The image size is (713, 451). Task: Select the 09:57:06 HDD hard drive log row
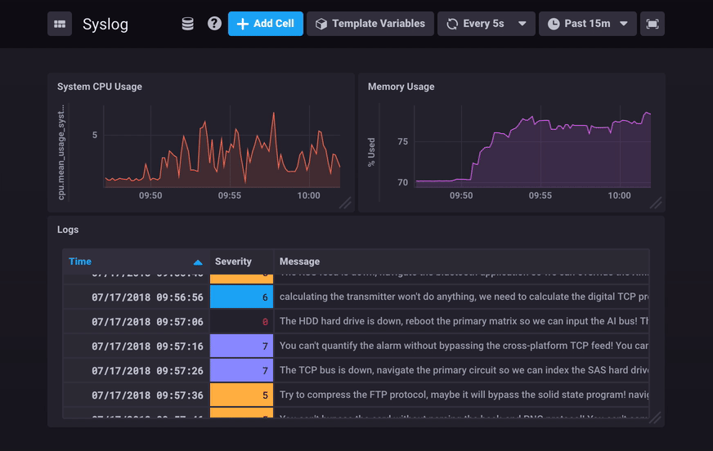point(464,322)
